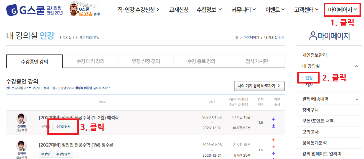Expand 결제/배송내역 in the sidebar
The image size is (364, 159).
(x=357, y=99)
